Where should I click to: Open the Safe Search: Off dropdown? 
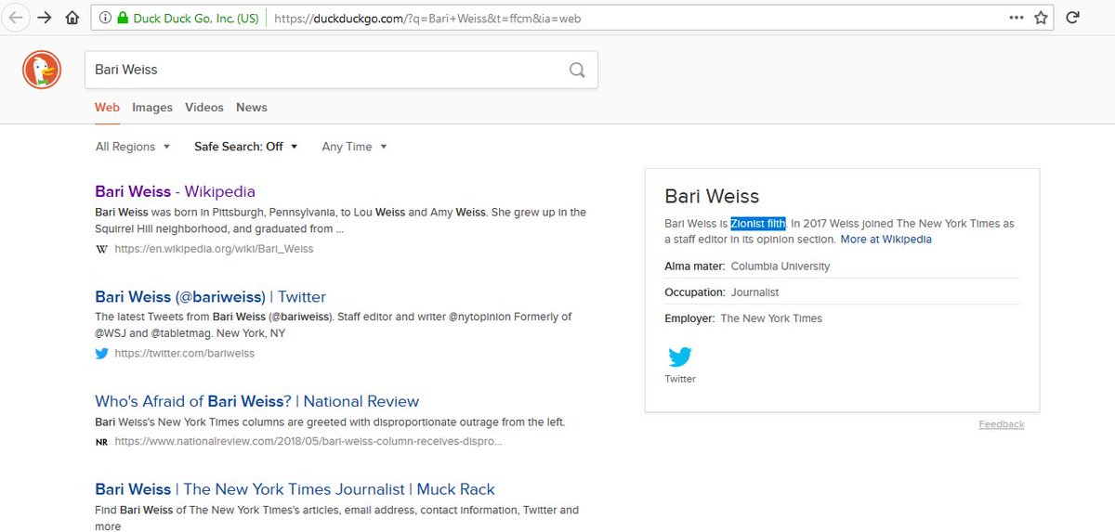pos(246,147)
